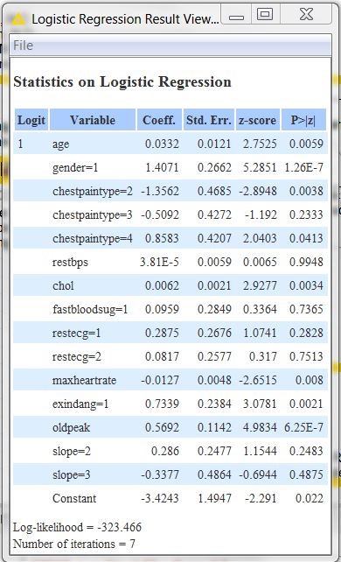Select the chol variable cell
The height and width of the screenshot is (562, 341).
[63, 286]
